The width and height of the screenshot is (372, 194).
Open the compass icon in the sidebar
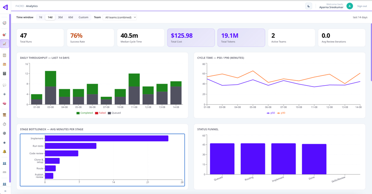pyautogui.click(x=4, y=23)
